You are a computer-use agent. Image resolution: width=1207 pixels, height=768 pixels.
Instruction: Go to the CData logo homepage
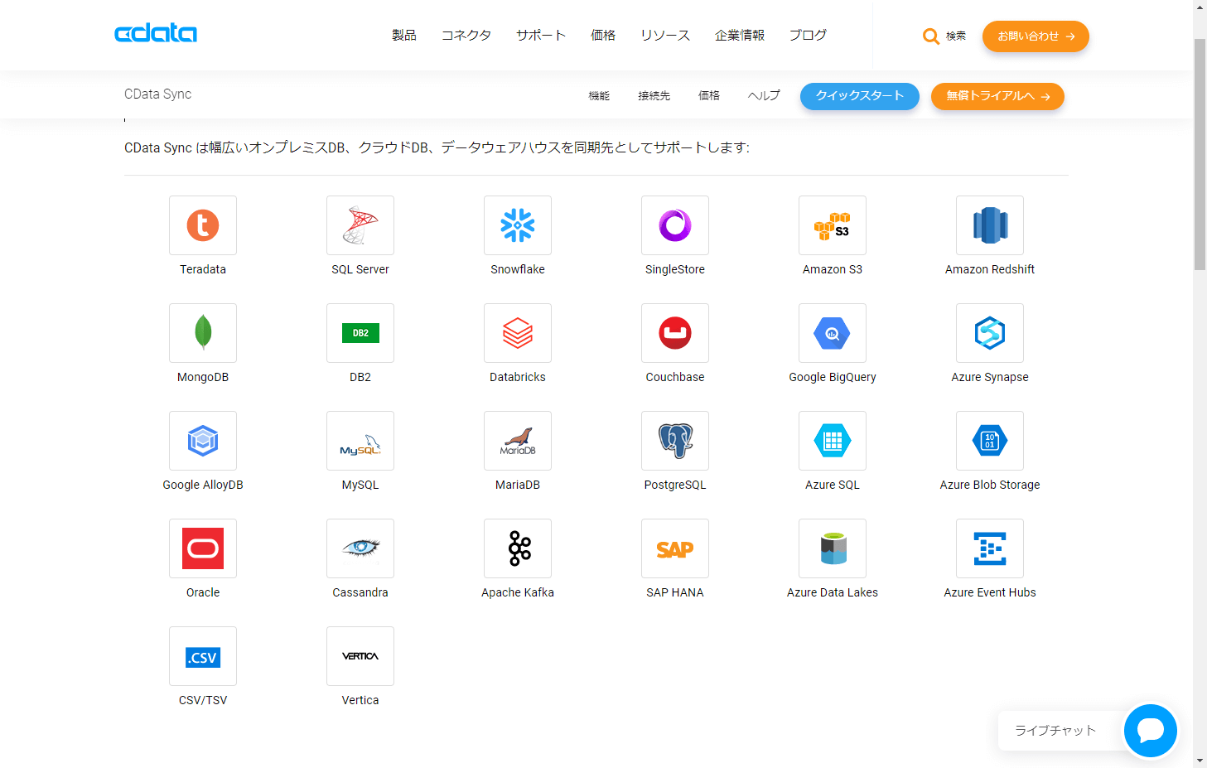pyautogui.click(x=156, y=33)
